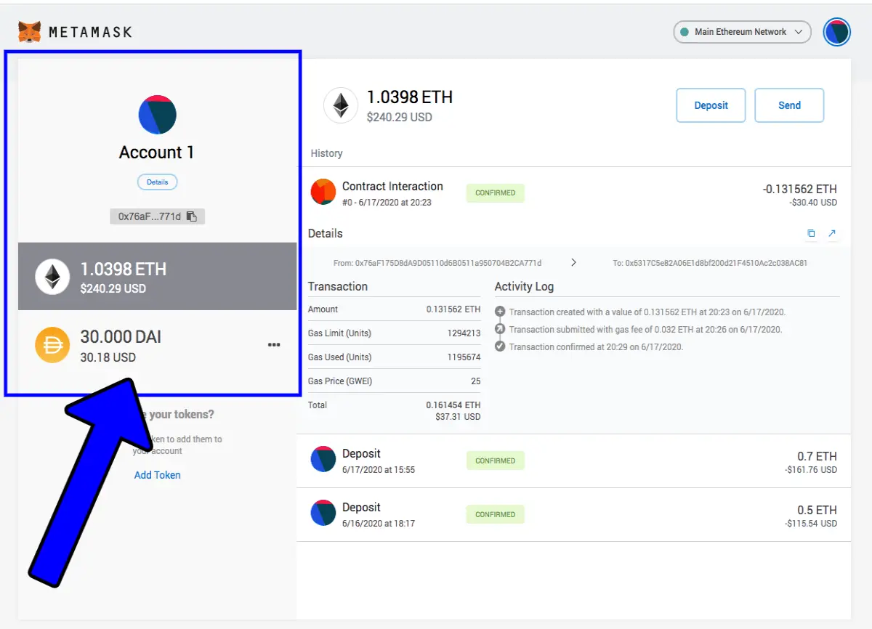Viewport: 872px width, 629px height.
Task: Click the Amount 0.131562 ETH value in Transaction table
Action: point(453,309)
